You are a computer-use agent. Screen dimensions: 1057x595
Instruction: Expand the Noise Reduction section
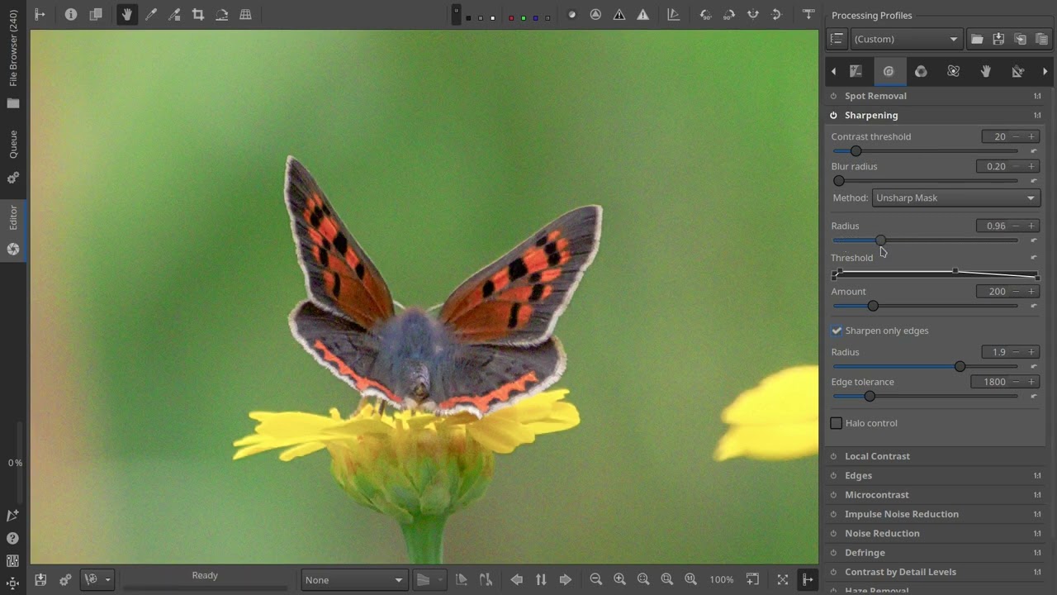pyautogui.click(x=882, y=533)
